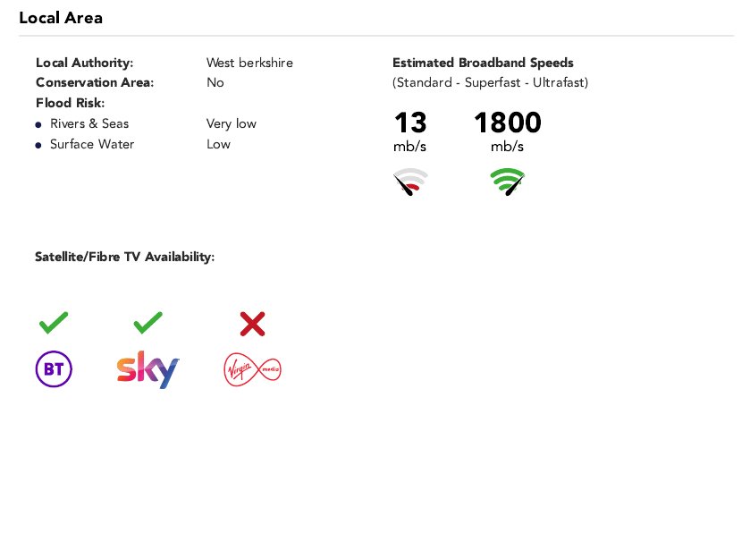Click the BT logo icon
The width and height of the screenshot is (750, 550).
click(x=54, y=369)
